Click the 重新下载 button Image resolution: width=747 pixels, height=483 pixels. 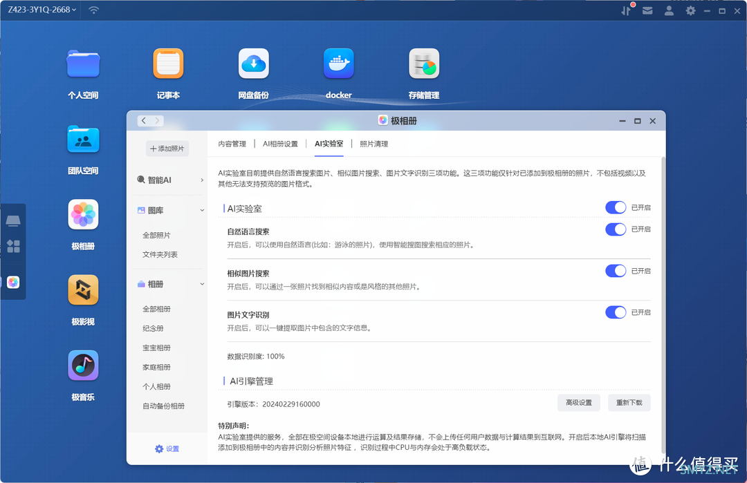629,403
